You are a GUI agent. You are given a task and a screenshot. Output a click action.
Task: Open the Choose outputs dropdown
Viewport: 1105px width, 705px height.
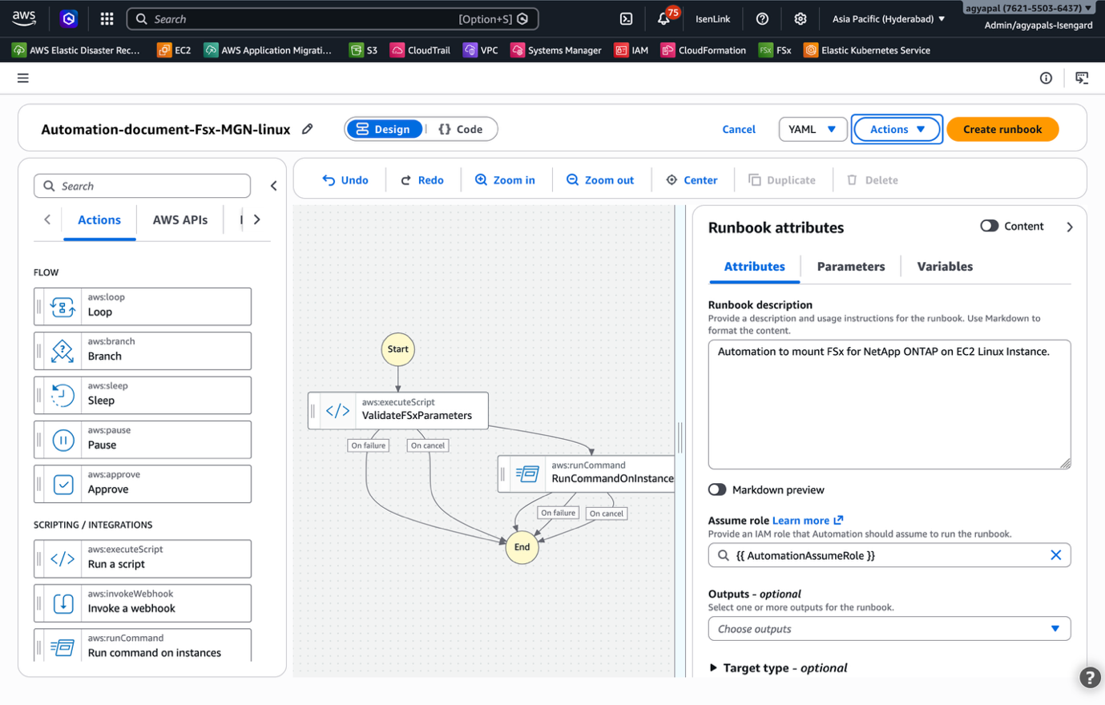[x=889, y=629]
